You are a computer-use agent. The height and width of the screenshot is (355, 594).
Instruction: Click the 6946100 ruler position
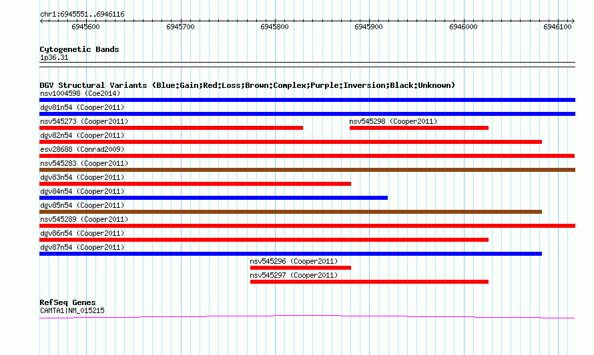pos(557,27)
